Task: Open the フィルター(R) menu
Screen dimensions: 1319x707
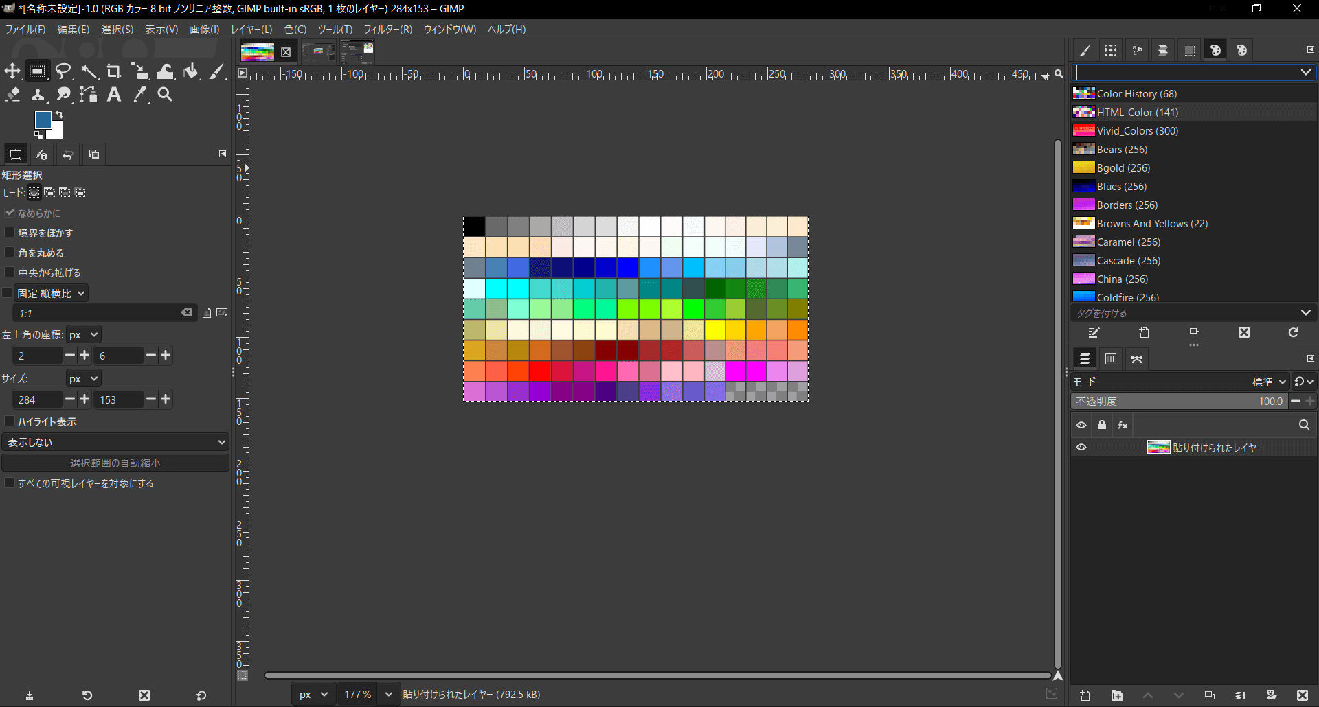Action: (387, 29)
